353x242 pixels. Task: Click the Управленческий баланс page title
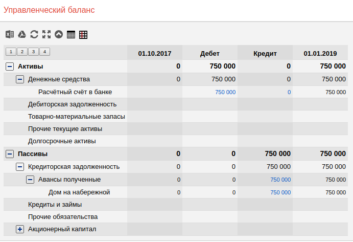[49, 10]
